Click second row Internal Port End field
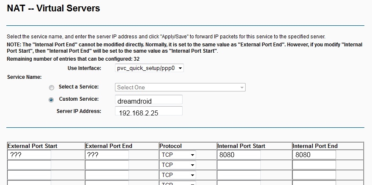Viewport: 372px width, 185px height. click(x=315, y=165)
